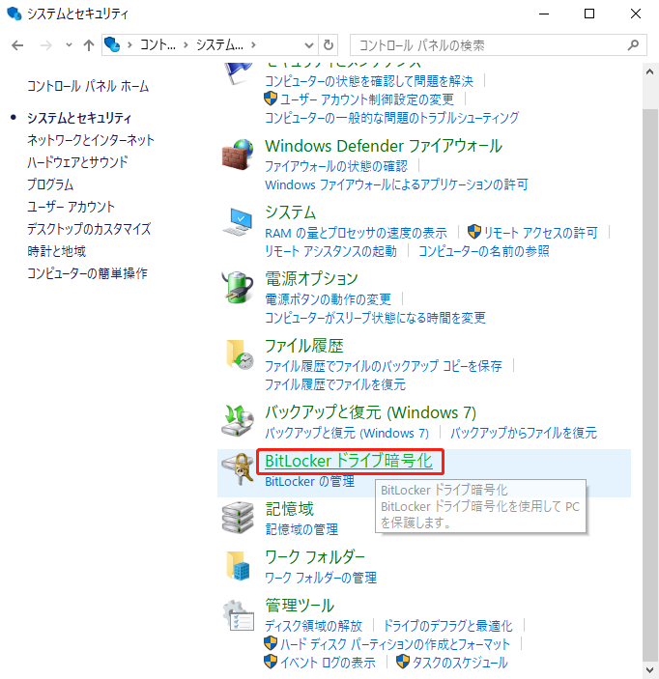This screenshot has height=679, width=659.
Task: Click the magnifier search icon
Action: (633, 45)
